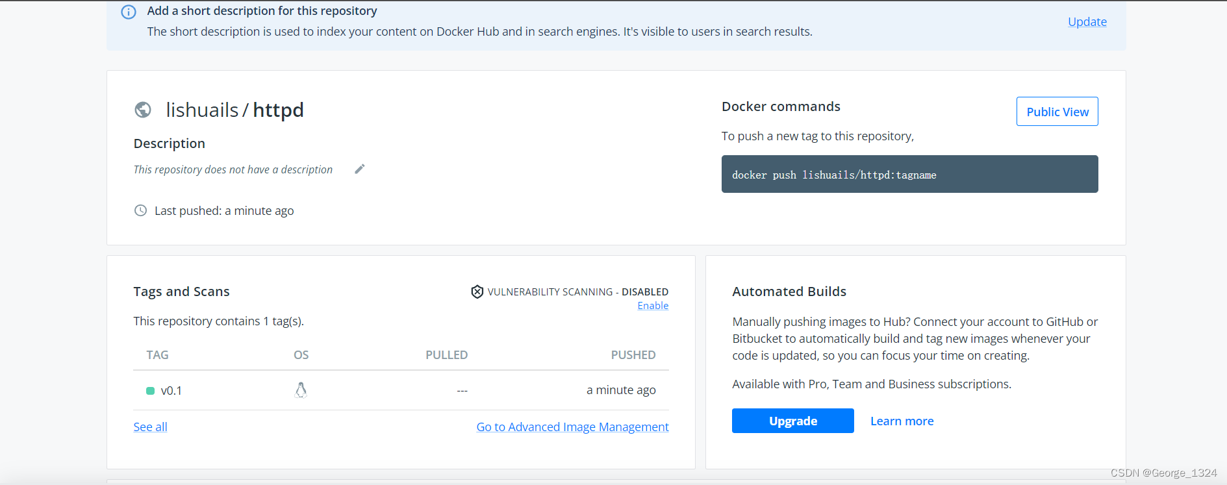The width and height of the screenshot is (1227, 485).
Task: Click 'To push a new tag to this repository,' text
Action: point(817,136)
